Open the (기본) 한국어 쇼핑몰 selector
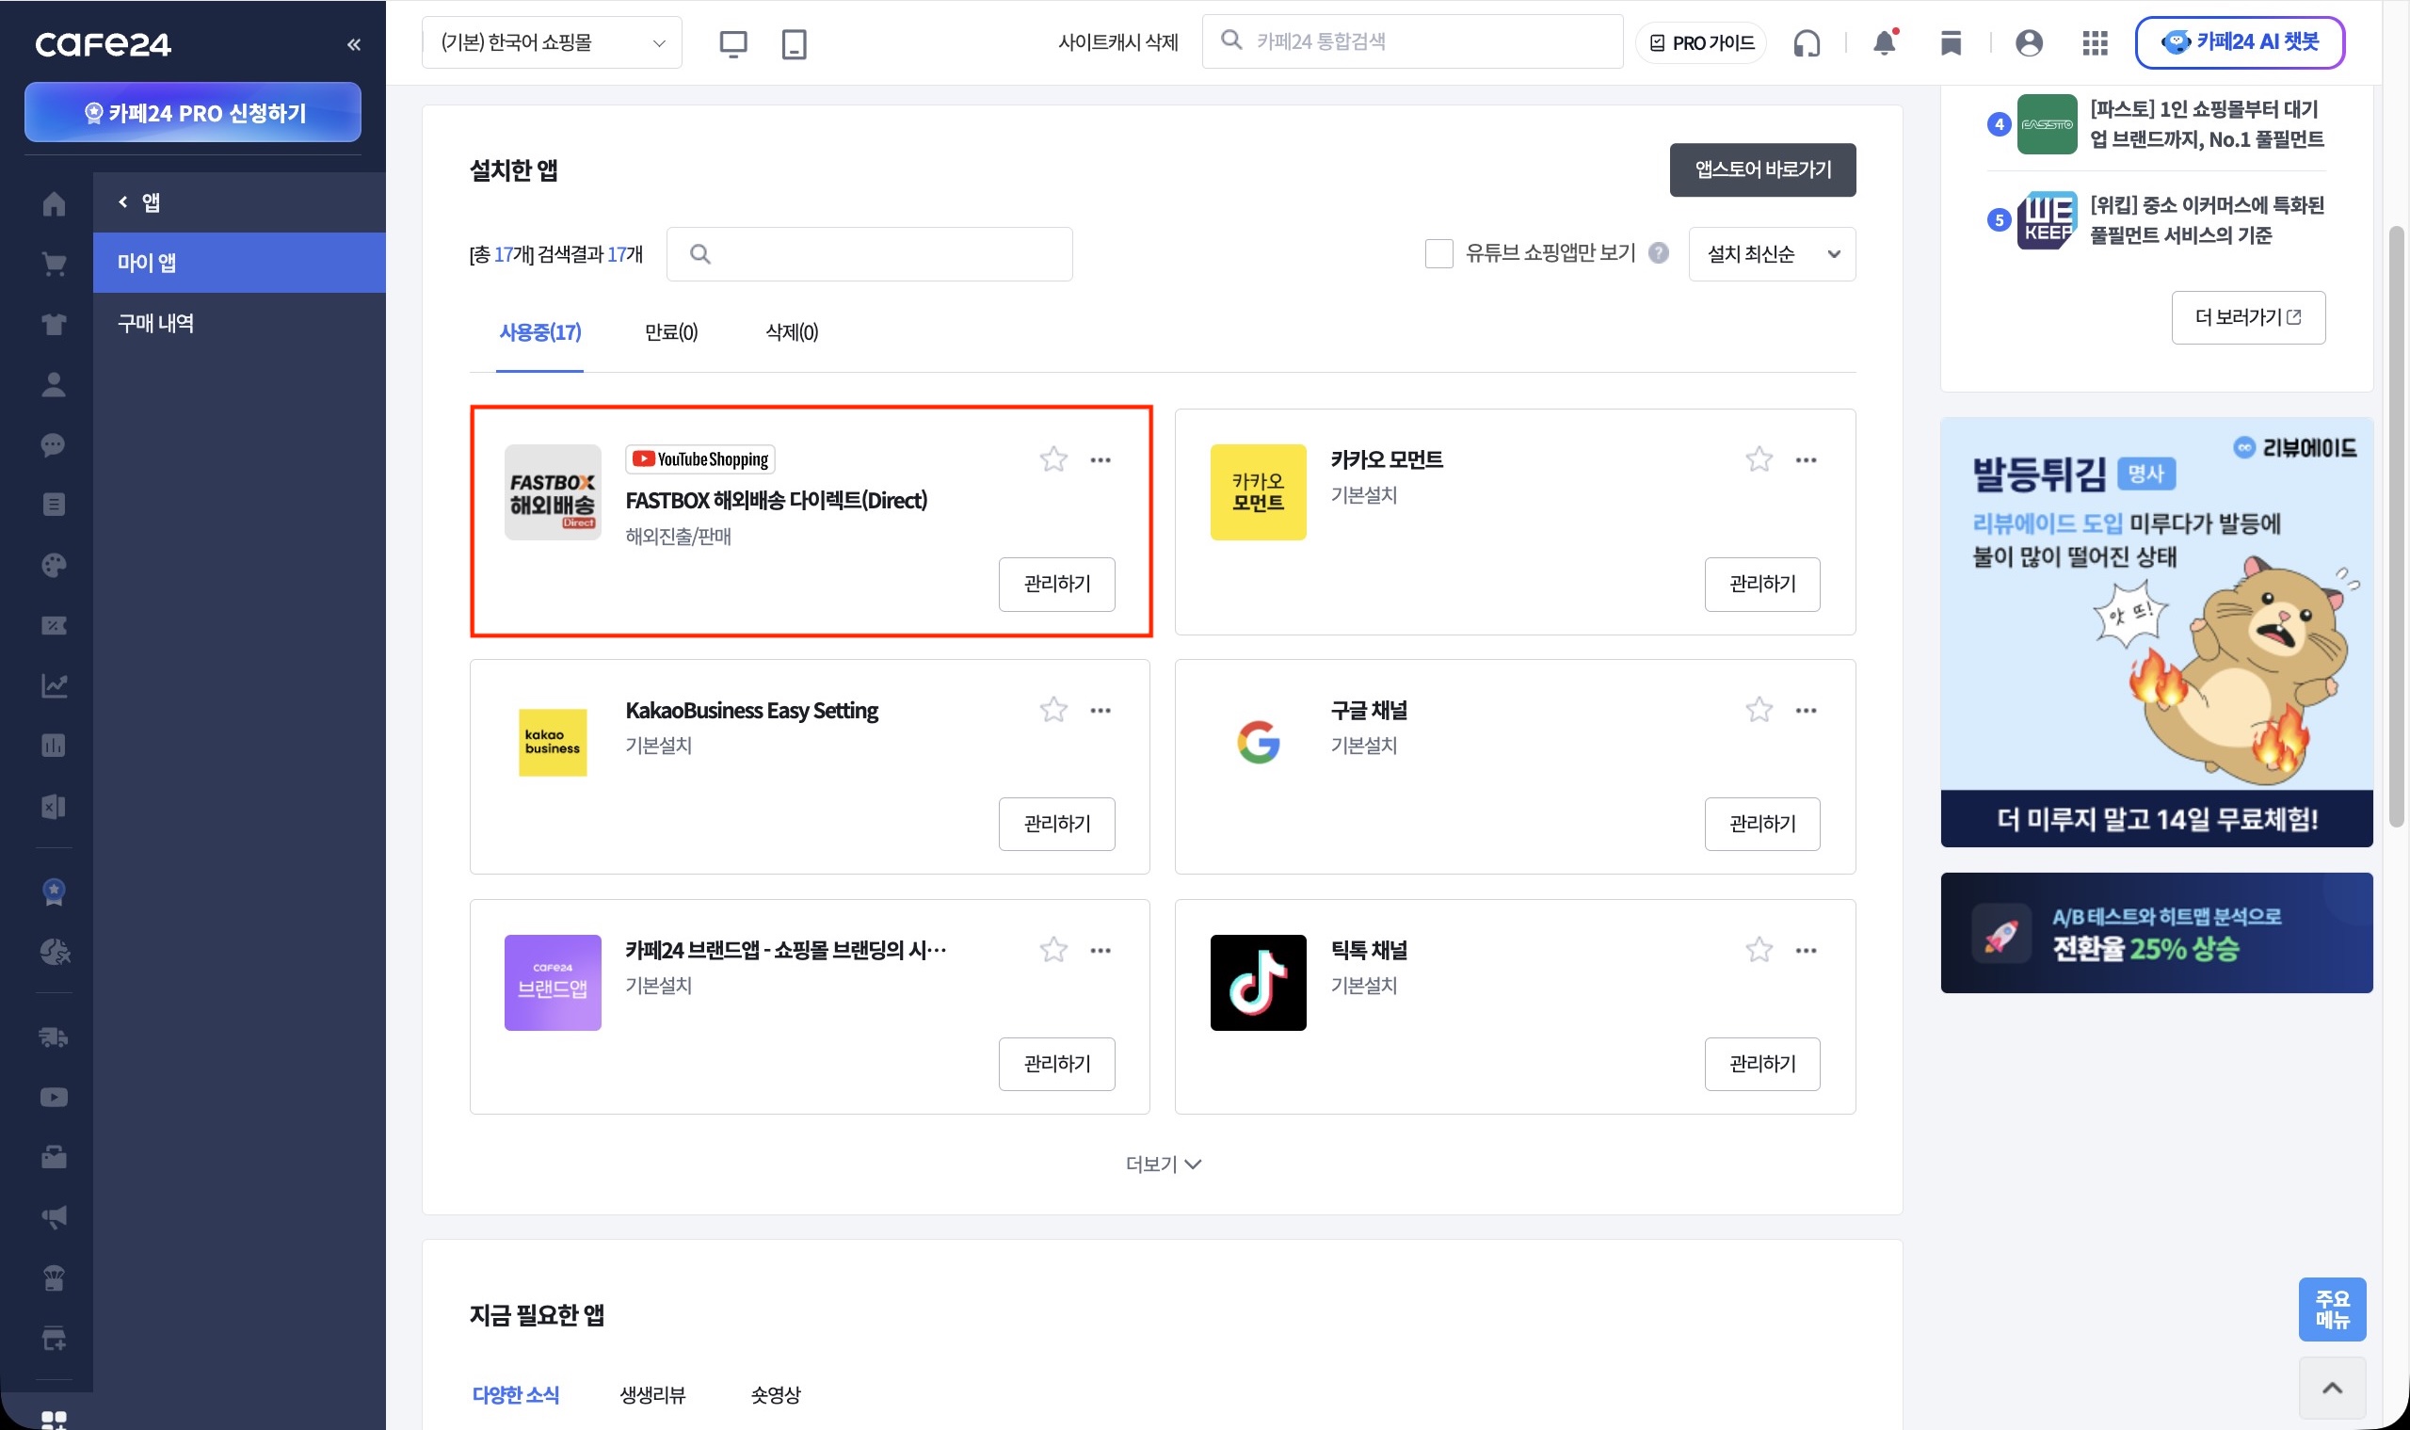Image resolution: width=2410 pixels, height=1430 pixels. click(551, 42)
